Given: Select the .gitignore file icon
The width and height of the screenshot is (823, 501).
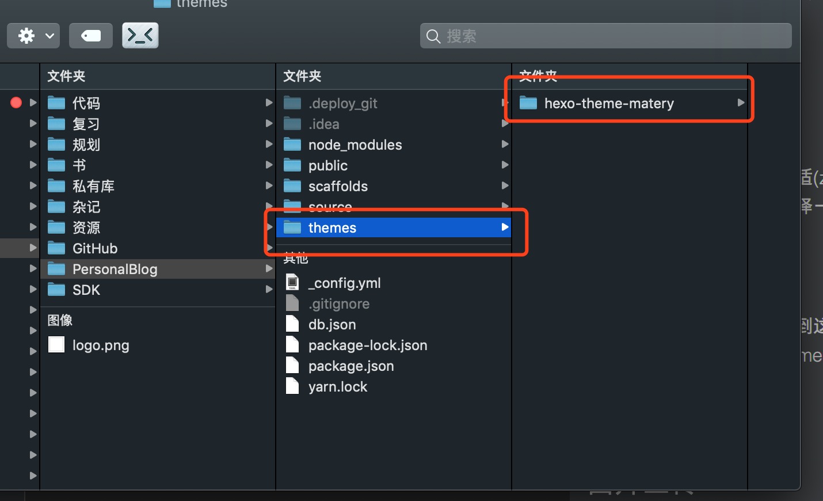Looking at the screenshot, I should coord(292,303).
